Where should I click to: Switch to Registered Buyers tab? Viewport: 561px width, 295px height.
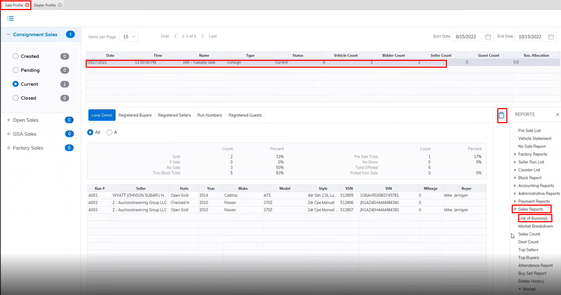pos(135,115)
